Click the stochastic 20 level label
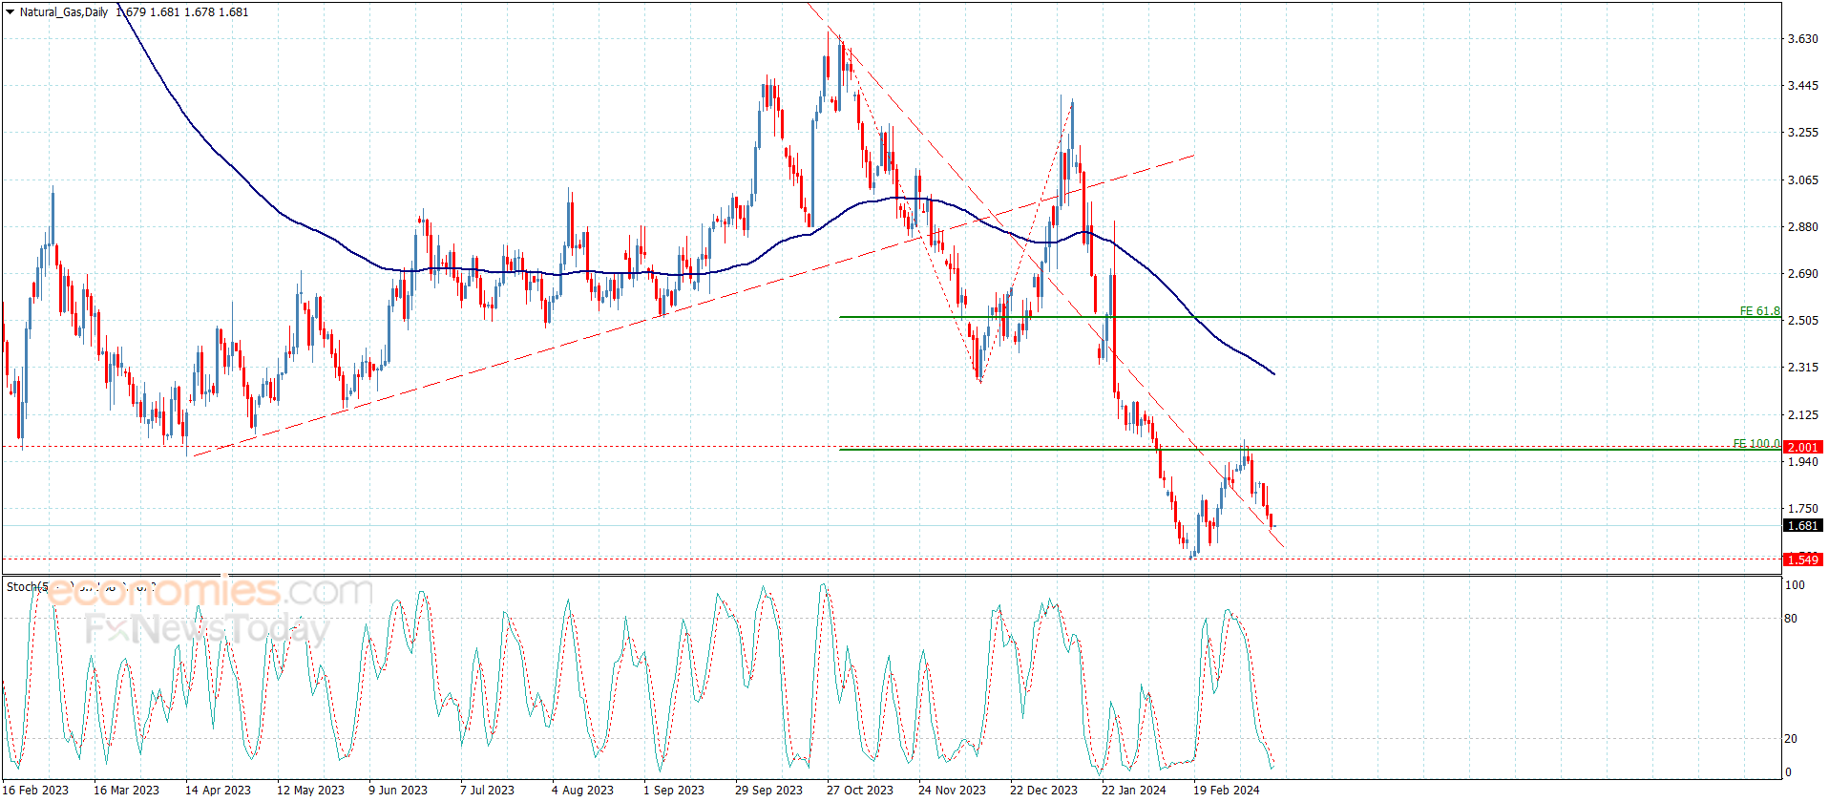This screenshot has height=802, width=1829. click(1791, 739)
